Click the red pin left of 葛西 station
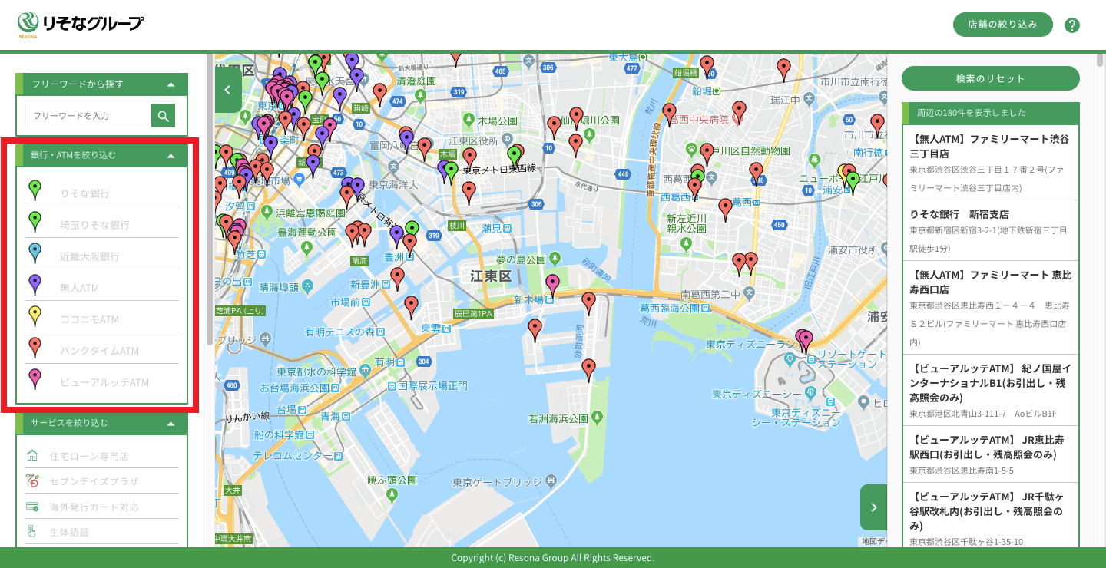The width and height of the screenshot is (1106, 568). 725,209
